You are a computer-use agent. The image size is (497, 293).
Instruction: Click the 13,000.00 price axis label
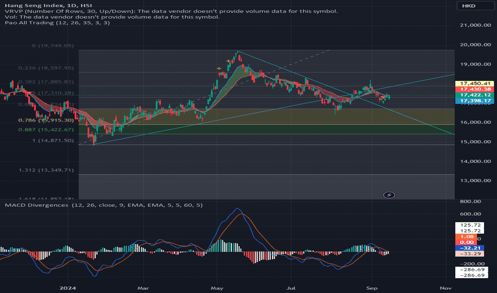click(x=476, y=181)
